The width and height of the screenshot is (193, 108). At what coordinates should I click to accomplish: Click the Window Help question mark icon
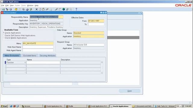click(x=76, y=9)
